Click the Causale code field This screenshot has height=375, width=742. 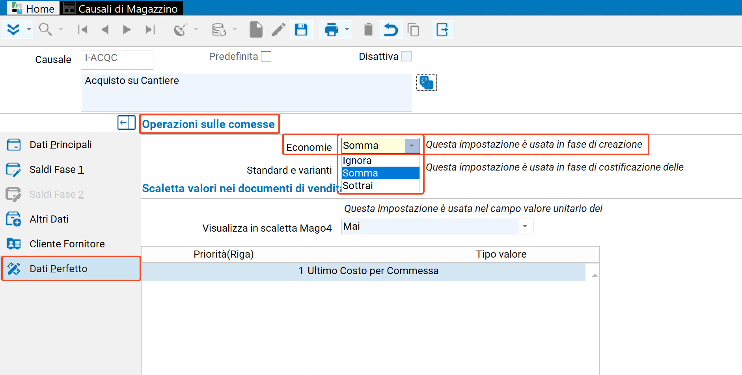tap(117, 59)
